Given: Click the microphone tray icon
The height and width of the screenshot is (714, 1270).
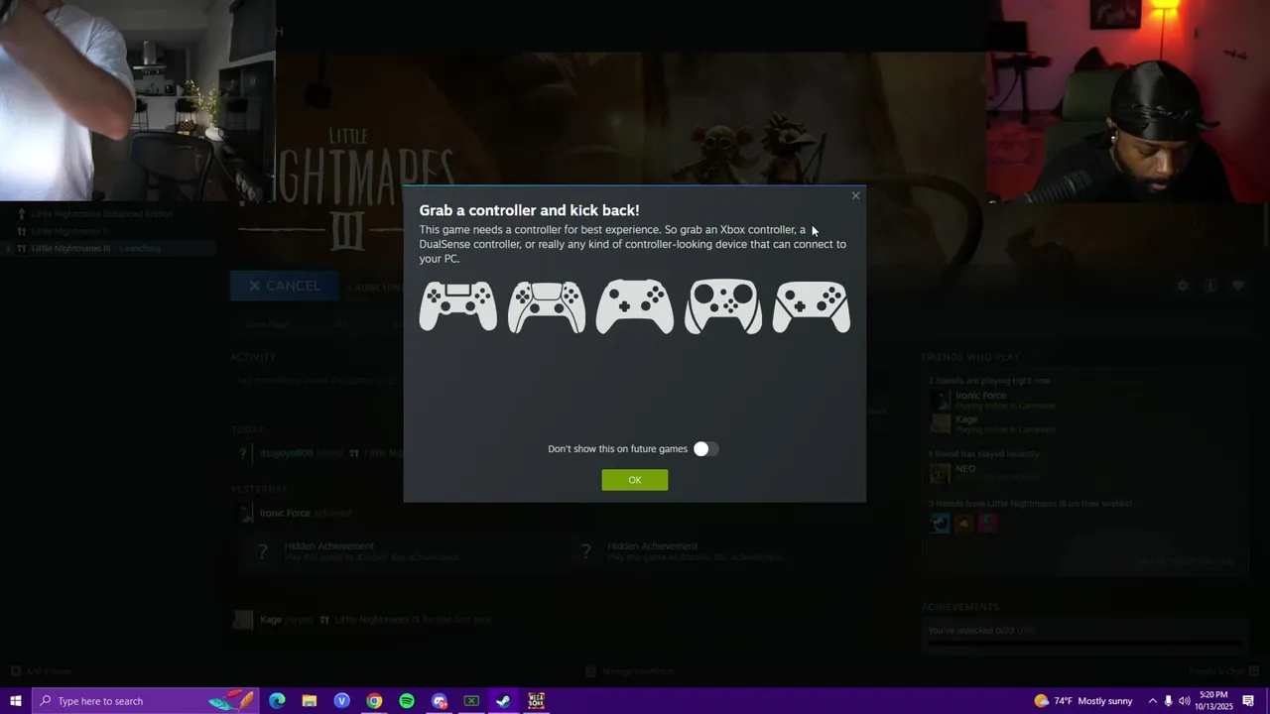Looking at the screenshot, I should tap(1168, 701).
